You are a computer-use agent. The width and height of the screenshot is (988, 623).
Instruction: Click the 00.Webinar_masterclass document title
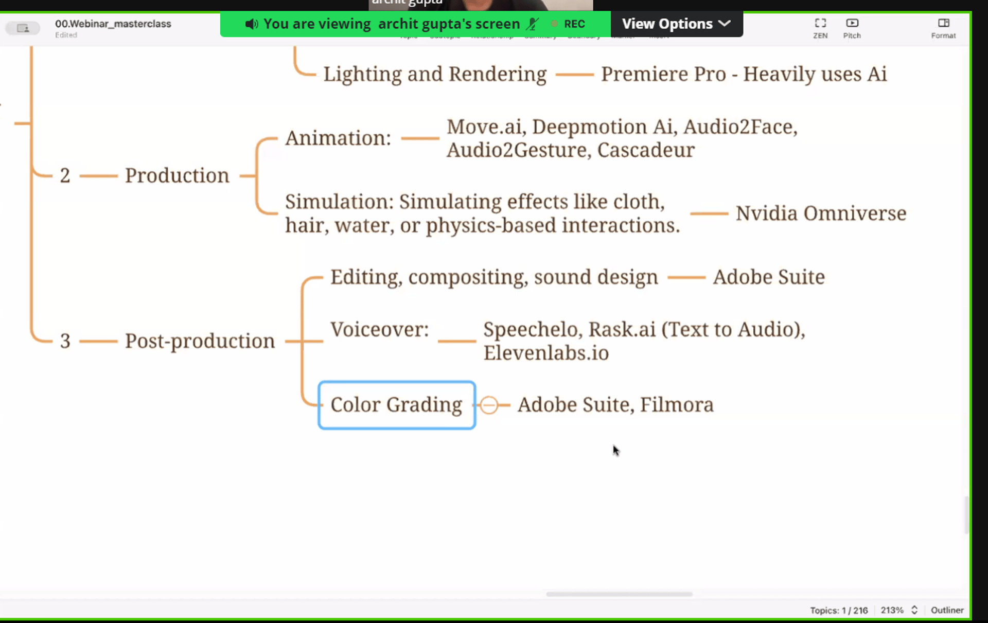(113, 24)
